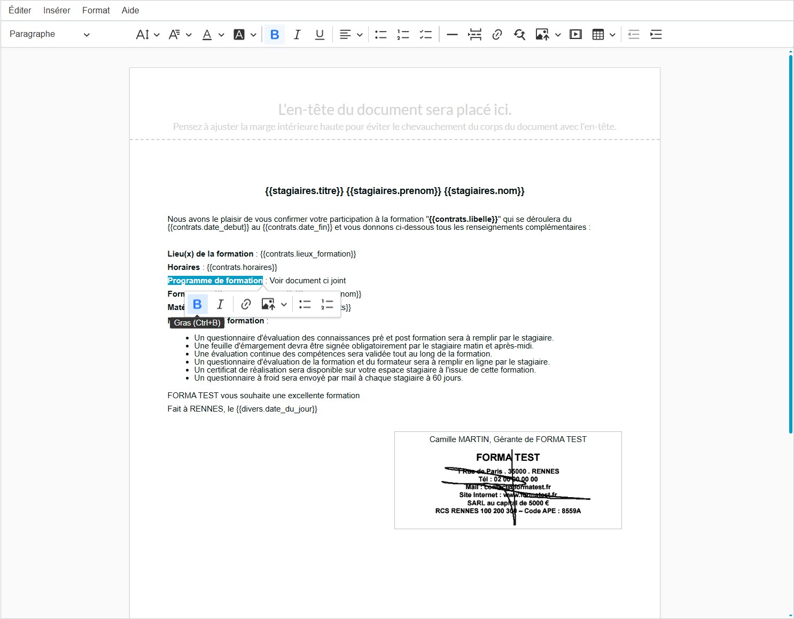Click link icon in floating balloon toolbar
794x619 pixels.
(x=246, y=305)
